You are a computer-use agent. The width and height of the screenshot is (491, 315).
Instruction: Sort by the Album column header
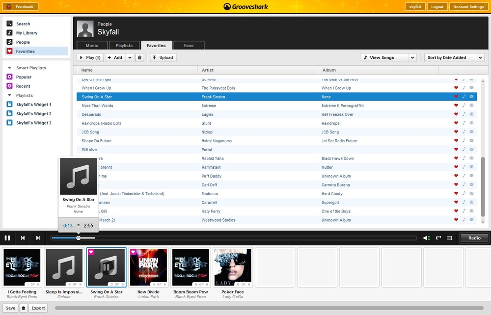pos(378,70)
